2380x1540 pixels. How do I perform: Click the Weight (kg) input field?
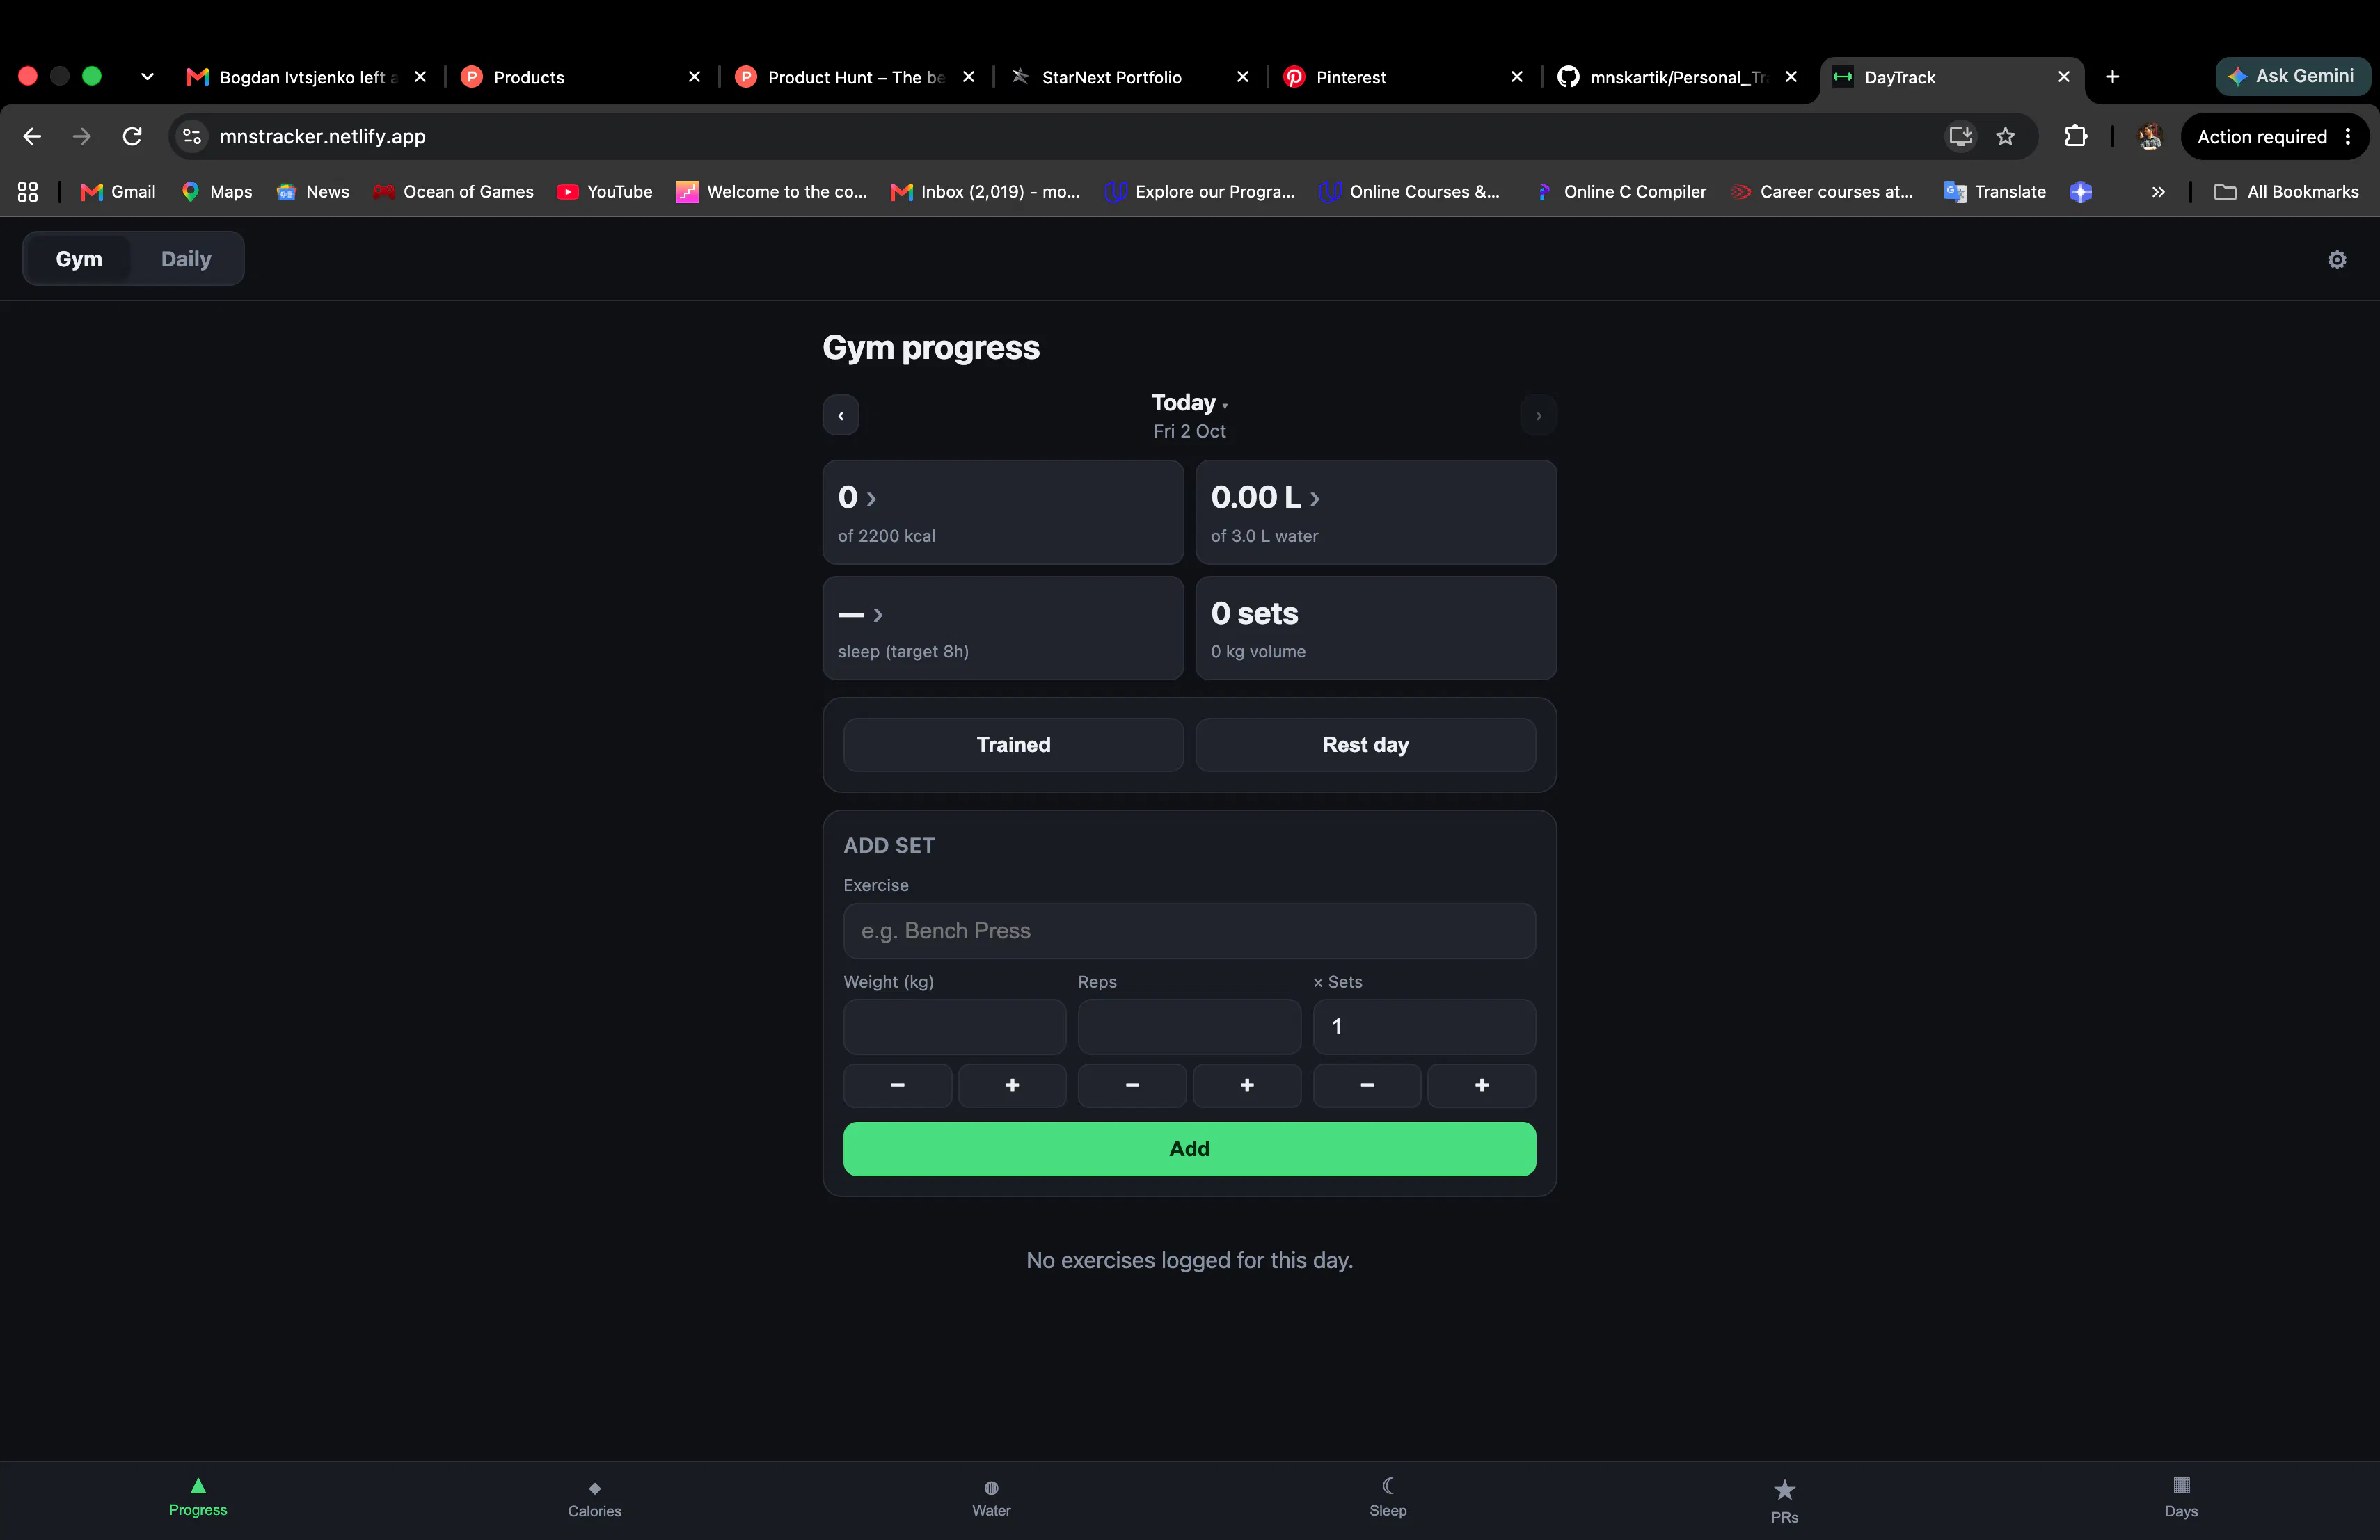(x=954, y=1027)
